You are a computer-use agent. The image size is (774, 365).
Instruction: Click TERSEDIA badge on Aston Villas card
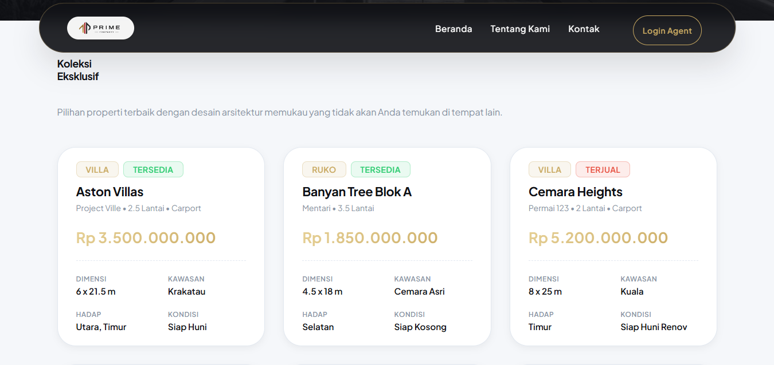tap(153, 169)
